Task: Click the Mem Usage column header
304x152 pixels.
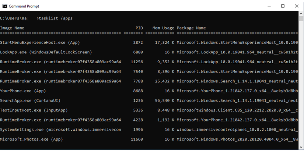Action: coord(163,28)
